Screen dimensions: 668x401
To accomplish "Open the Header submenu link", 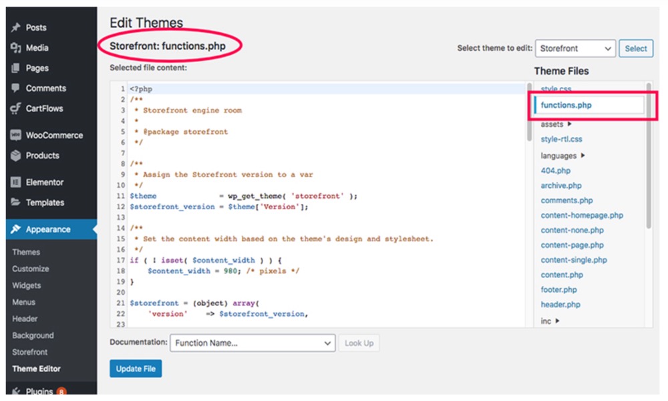I will tap(25, 318).
